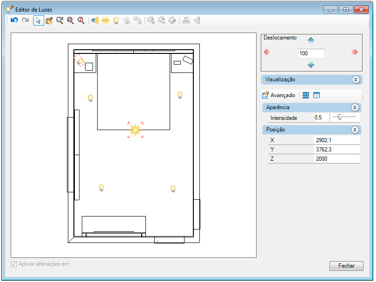Click the categorized list view icon
The height and width of the screenshot is (282, 376).
coord(305,95)
